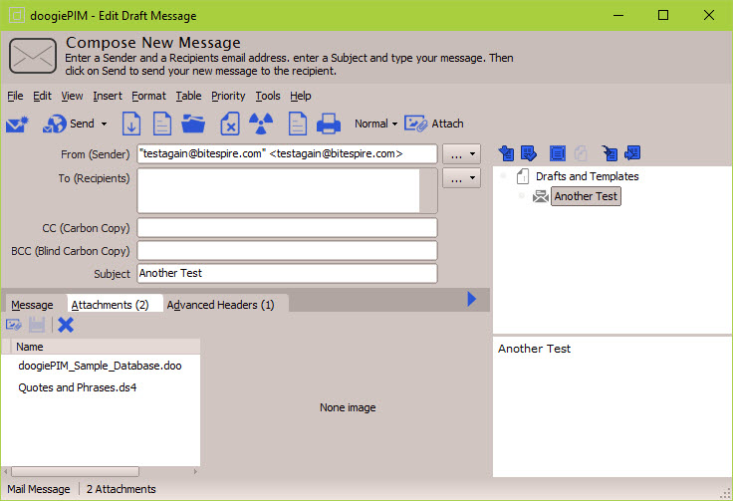The width and height of the screenshot is (733, 501).
Task: Click the Mail Message status bar entry
Action: (39, 489)
